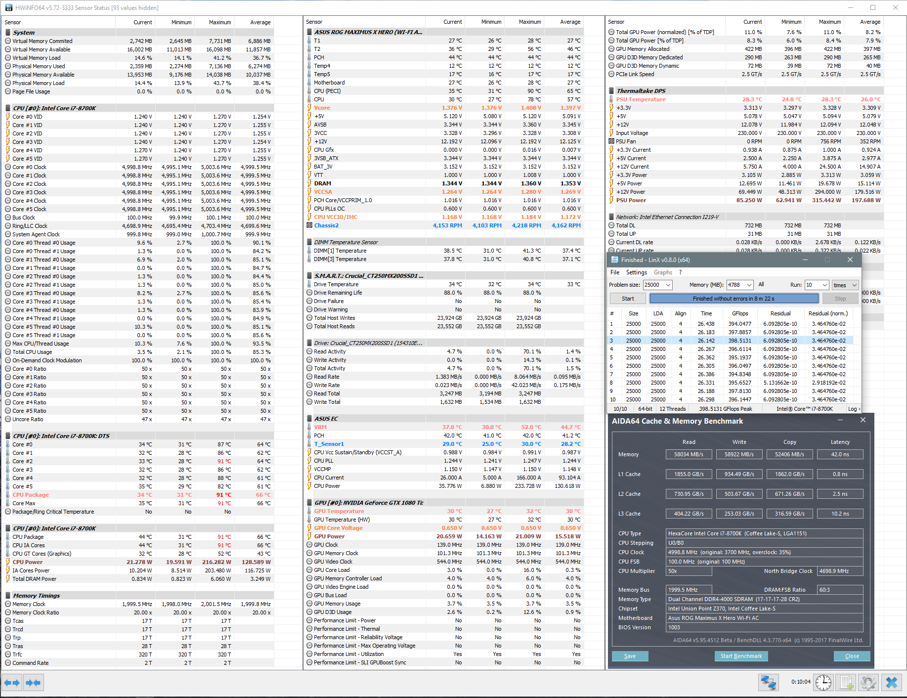The image size is (907, 698).
Task: Click the All memory link in LinX
Action: coord(761,284)
